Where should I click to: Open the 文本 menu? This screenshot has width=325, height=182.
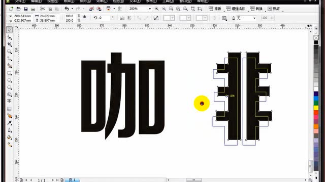point(135,1)
